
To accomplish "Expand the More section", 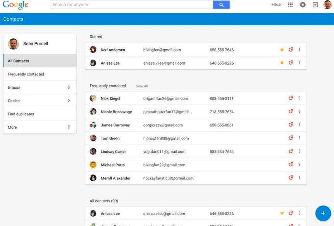I will click(39, 127).
